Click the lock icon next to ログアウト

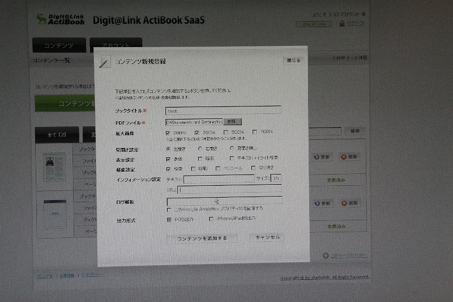click(342, 23)
